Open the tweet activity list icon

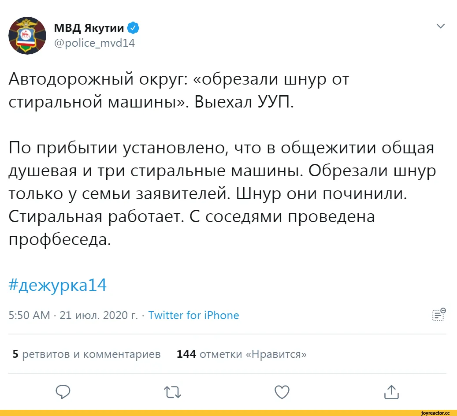(439, 315)
